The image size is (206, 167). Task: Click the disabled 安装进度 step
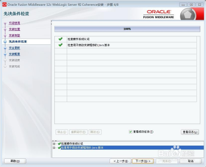pos(14,60)
